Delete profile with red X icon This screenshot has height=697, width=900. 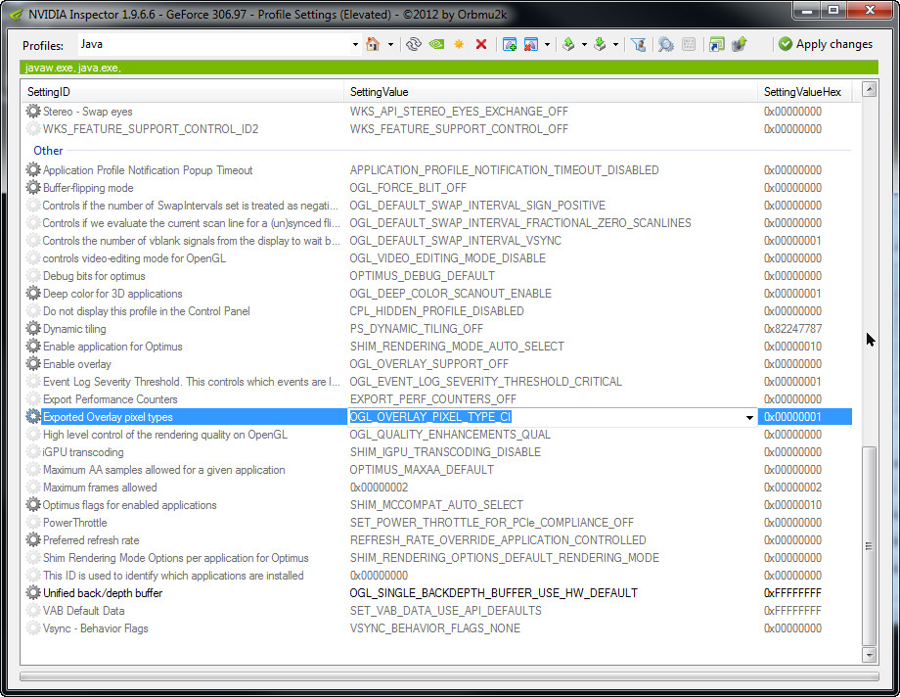[480, 44]
